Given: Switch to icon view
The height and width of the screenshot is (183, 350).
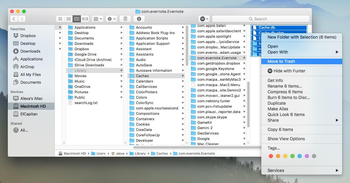Looking at the screenshot, I should click(x=60, y=19).
